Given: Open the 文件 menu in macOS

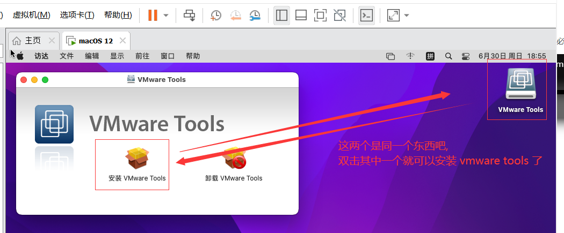Looking at the screenshot, I should tap(67, 56).
